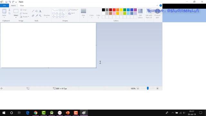Select the Text tool (letter A)

coord(40,11)
